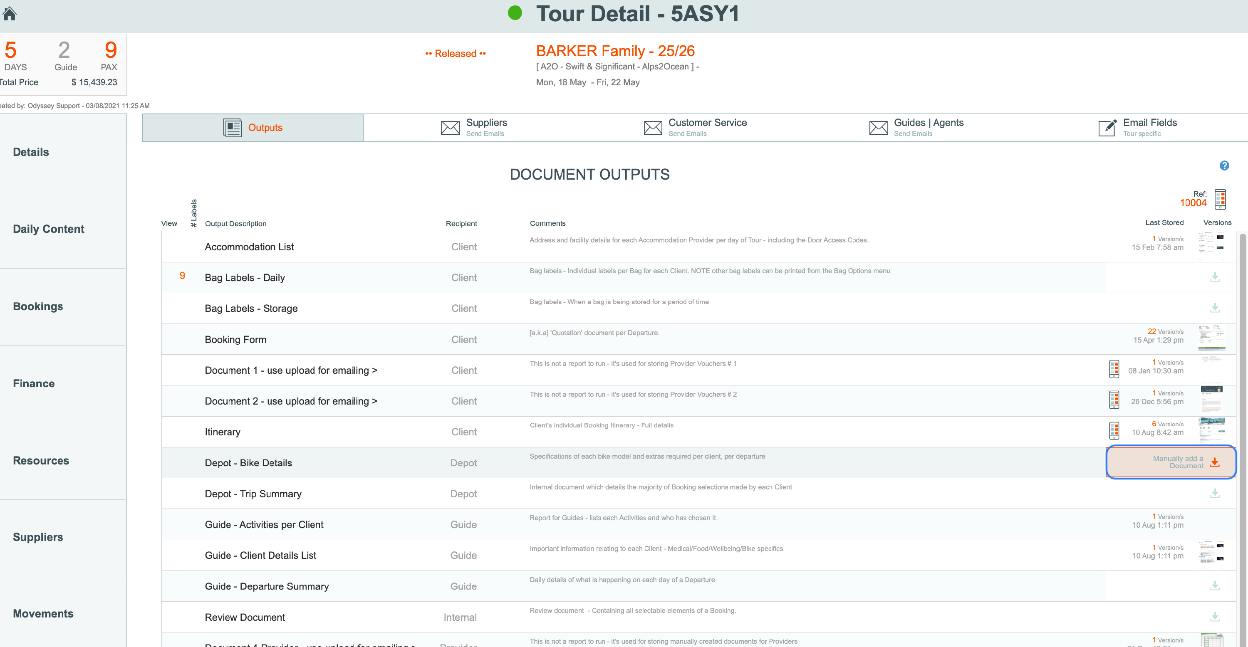This screenshot has width=1248, height=647.
Task: Click the label count 9 for Bag Labels - Daily
Action: pyautogui.click(x=182, y=276)
